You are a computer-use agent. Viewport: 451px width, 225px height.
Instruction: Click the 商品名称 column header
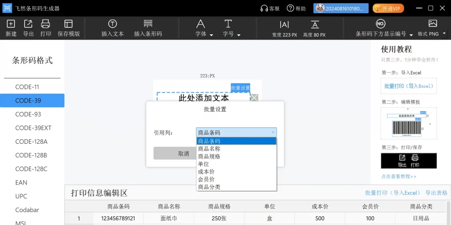[169, 207]
